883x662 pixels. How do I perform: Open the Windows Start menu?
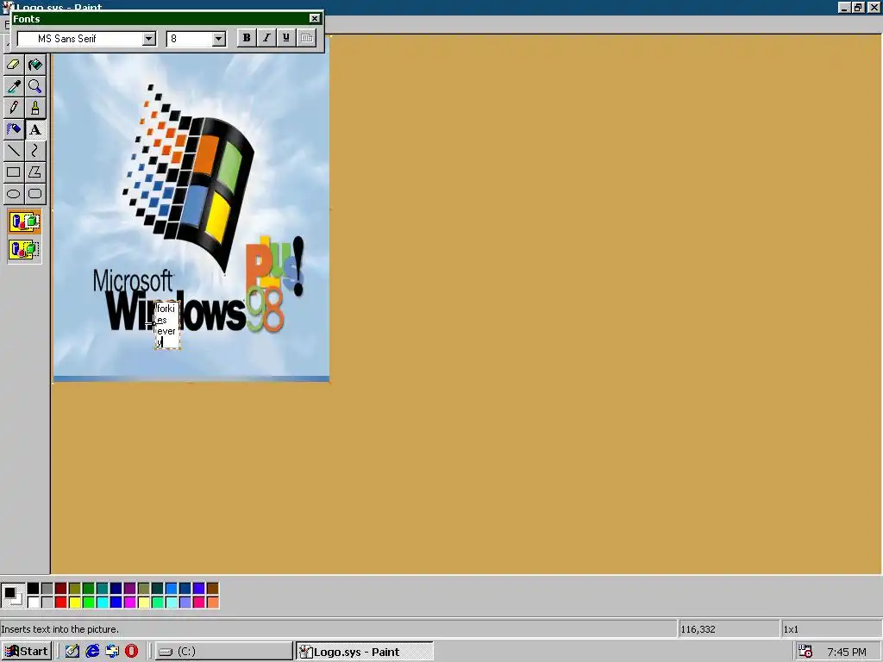click(27, 652)
